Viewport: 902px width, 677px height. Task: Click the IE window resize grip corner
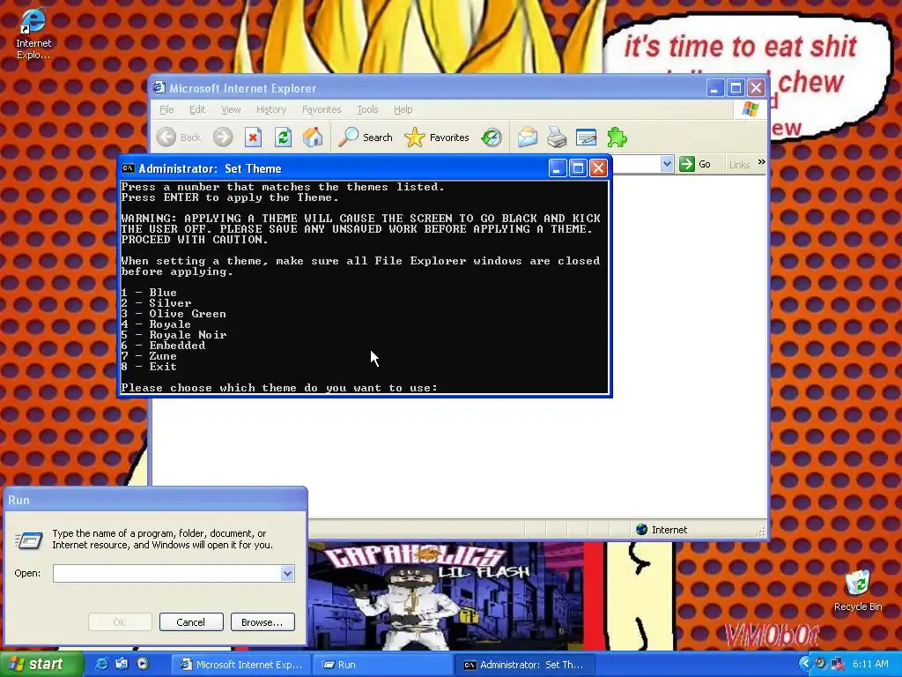pos(762,532)
